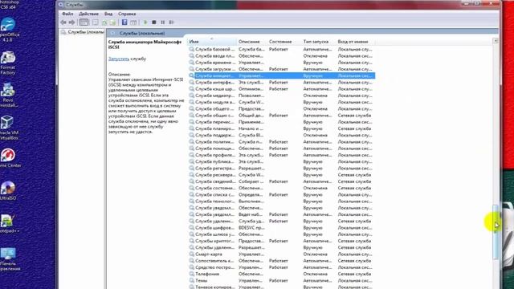Screen dimensions: 514x289
Task: Open Properties from the toolbar icon
Action: [x=96, y=22]
